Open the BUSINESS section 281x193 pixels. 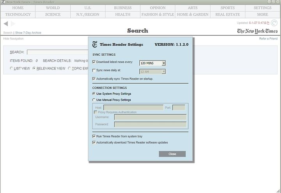(123, 8)
